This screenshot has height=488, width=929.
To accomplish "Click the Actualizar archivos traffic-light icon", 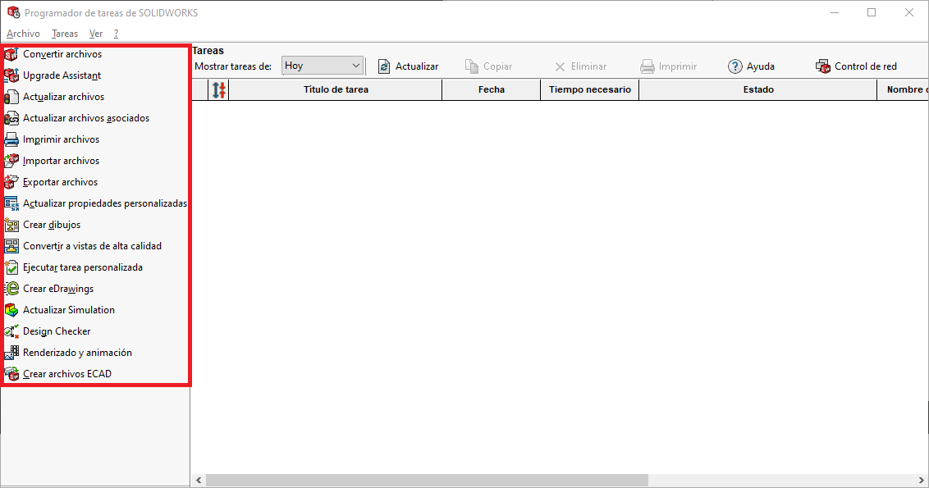I will coord(11,97).
